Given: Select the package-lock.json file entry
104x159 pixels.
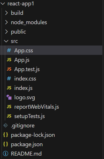Looking at the screenshot, I should (51, 135).
